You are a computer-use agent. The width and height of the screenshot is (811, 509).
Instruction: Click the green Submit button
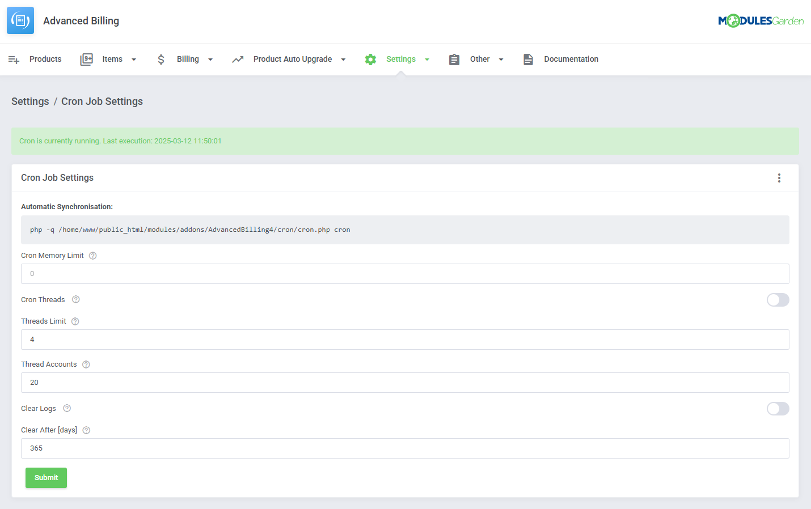pos(46,478)
